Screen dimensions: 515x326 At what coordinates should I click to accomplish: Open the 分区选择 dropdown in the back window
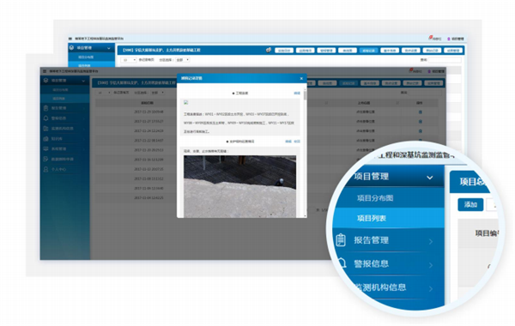click(x=183, y=60)
